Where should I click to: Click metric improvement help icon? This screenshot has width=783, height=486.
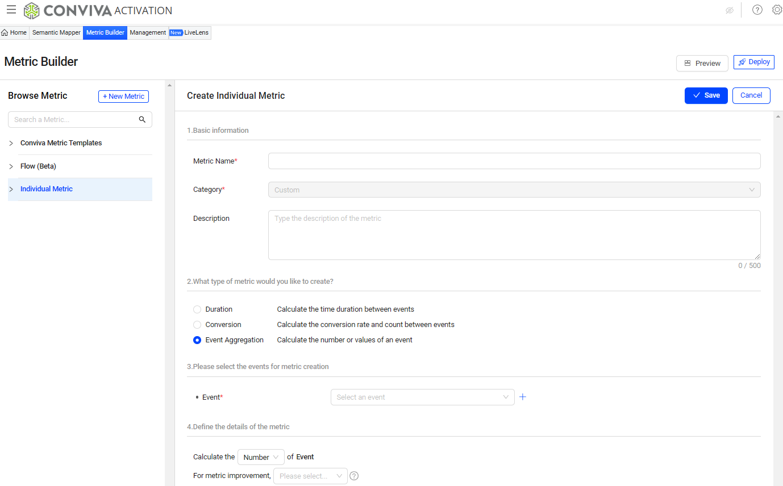354,476
